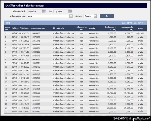This screenshot has width=151, height=121.
Task: Select transaction number 14449904
Action: click(x=36, y=48)
